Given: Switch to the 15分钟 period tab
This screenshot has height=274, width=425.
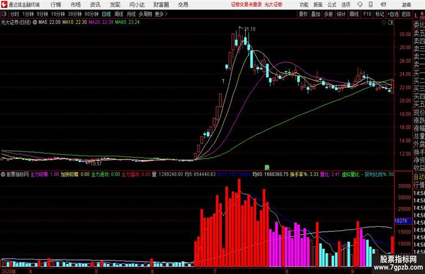Looking at the screenshot, I should tap(58, 14).
